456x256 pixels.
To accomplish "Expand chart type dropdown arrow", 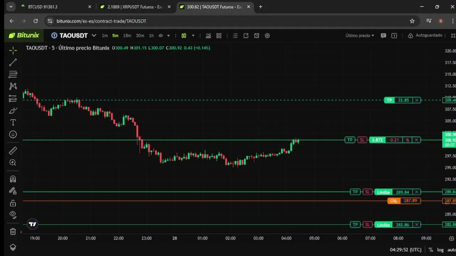I will (x=193, y=36).
